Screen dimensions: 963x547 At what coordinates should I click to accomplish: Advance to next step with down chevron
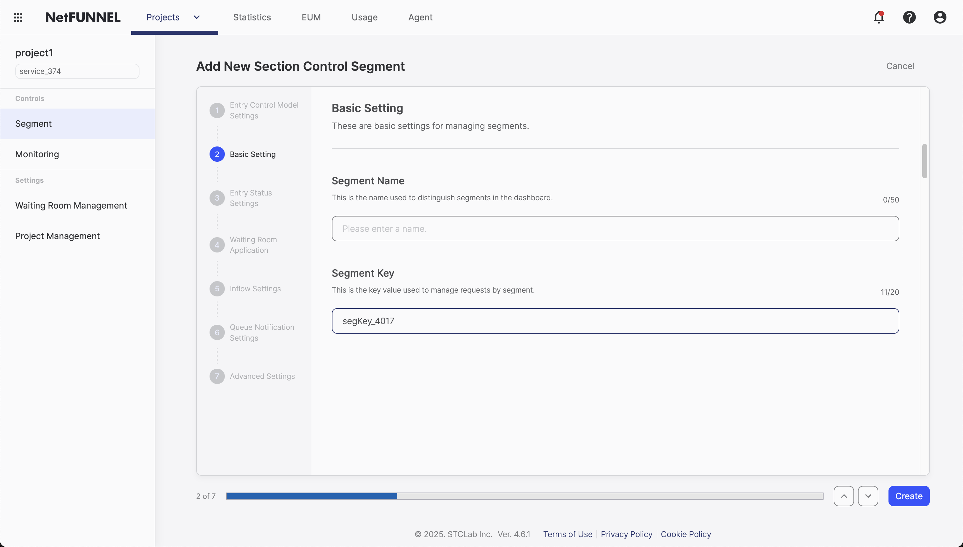pos(868,496)
